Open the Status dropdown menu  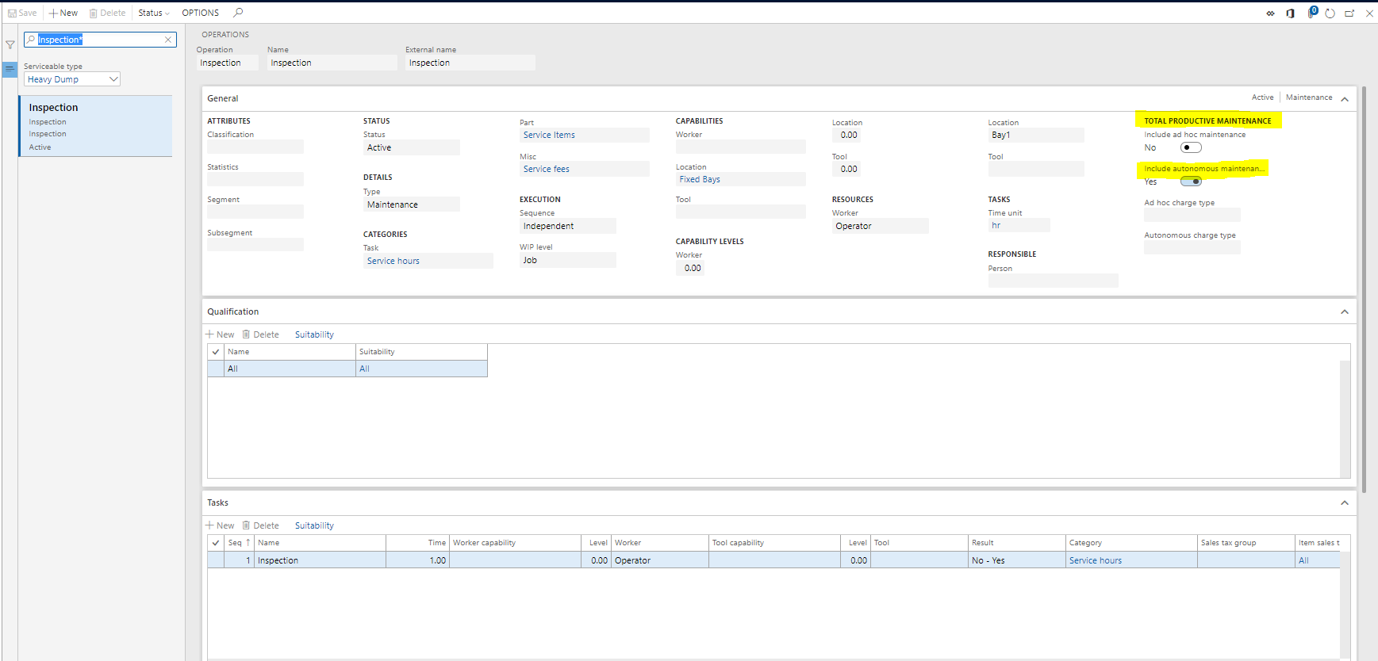coord(154,13)
